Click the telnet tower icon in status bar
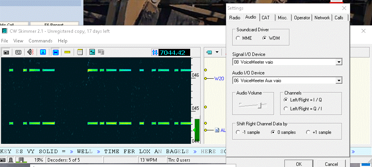372x167 pixels. coord(11,160)
